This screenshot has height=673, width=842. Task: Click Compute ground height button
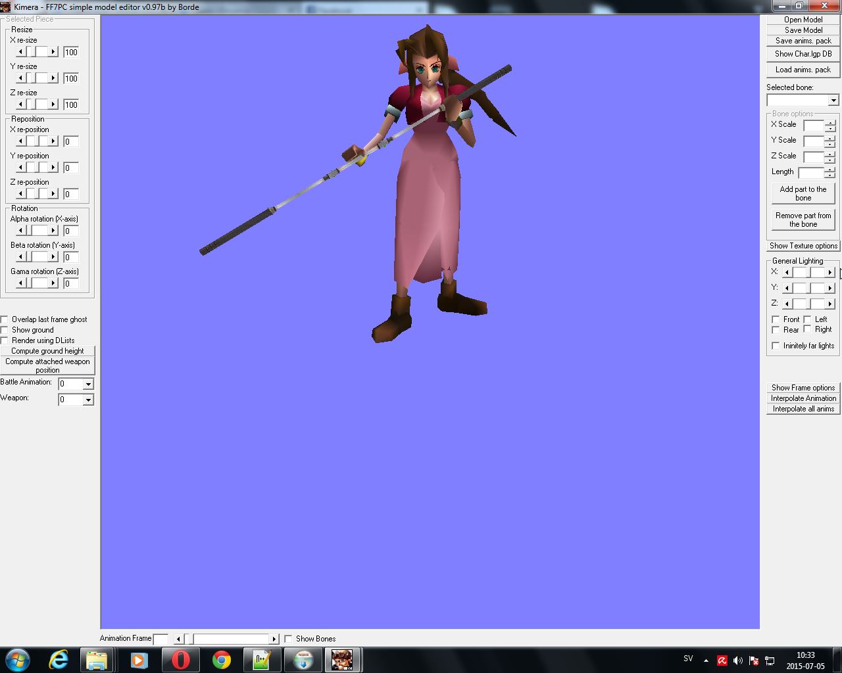pyautogui.click(x=47, y=351)
